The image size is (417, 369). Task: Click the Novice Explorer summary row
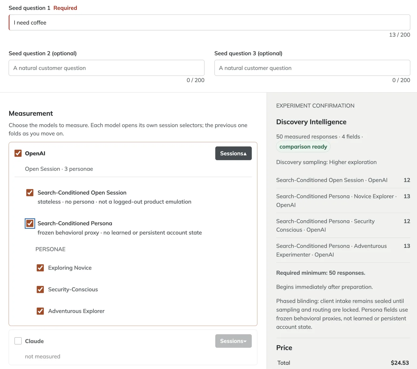(x=343, y=201)
